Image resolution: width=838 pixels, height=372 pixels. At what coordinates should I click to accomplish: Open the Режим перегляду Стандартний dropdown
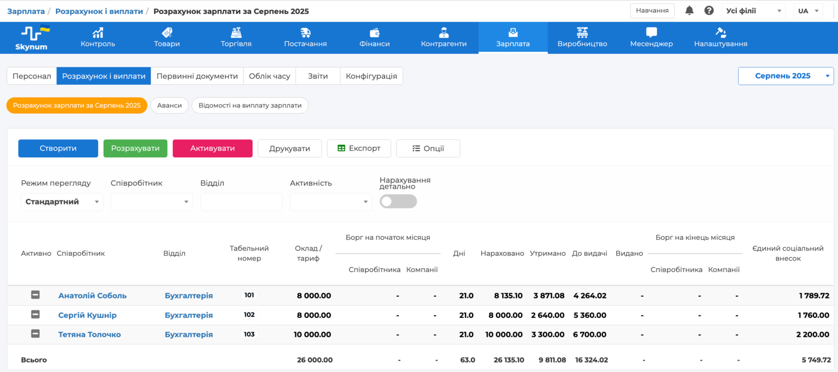pyautogui.click(x=62, y=202)
